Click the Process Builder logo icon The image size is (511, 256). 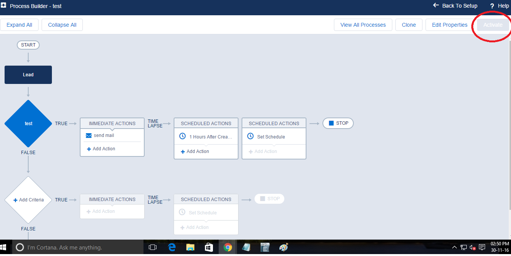(x=3, y=6)
